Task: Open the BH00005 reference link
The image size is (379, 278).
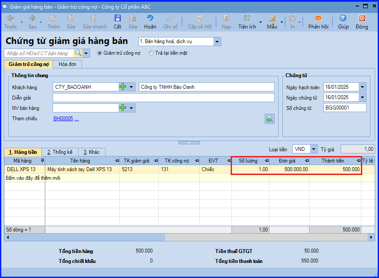Action: [63, 119]
